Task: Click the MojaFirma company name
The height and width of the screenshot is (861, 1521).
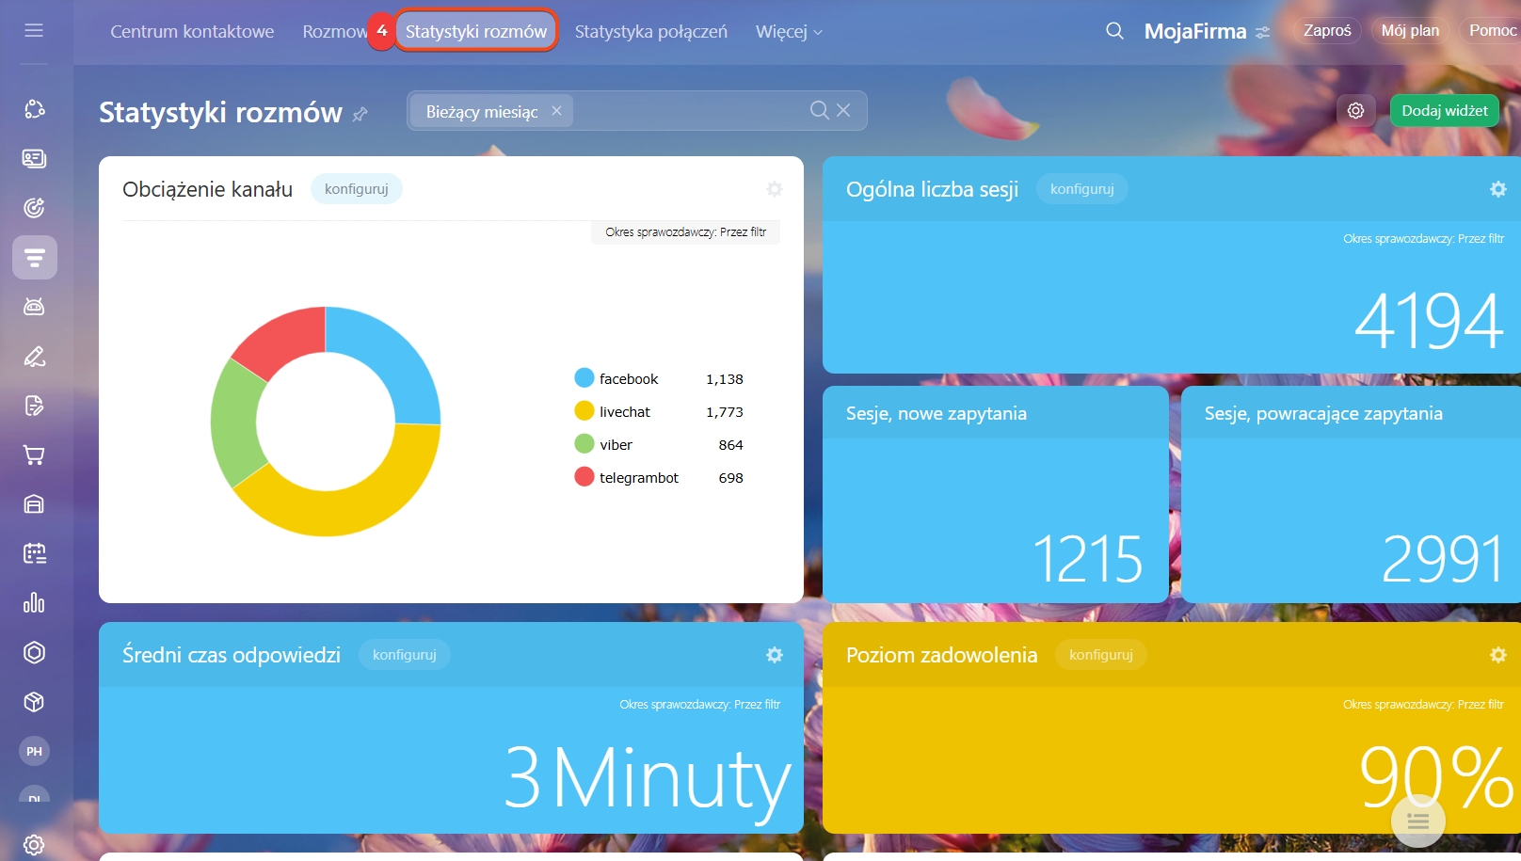Action: pyautogui.click(x=1195, y=31)
